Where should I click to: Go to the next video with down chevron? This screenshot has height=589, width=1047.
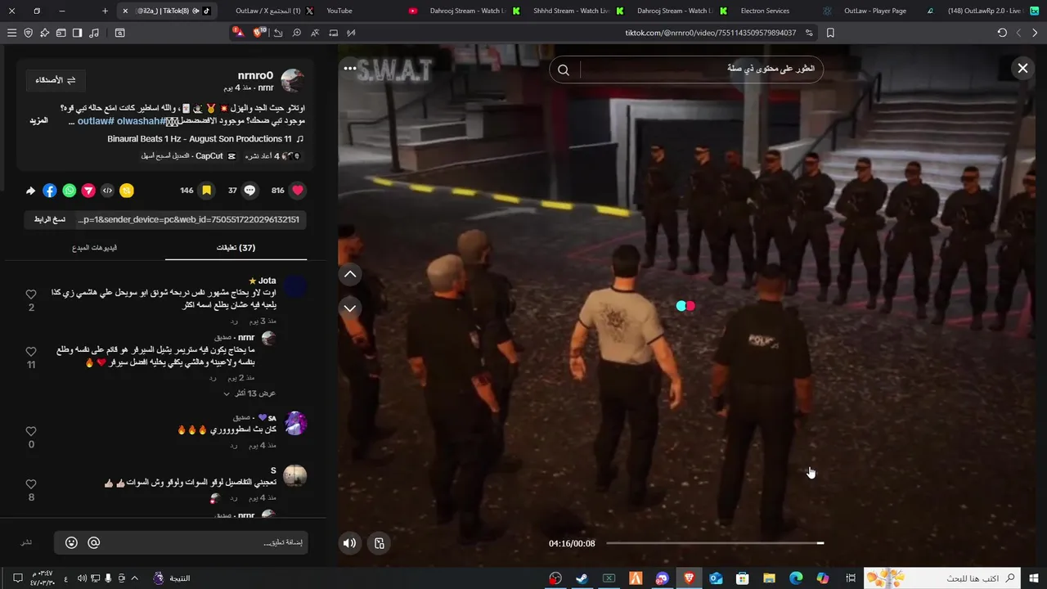pyautogui.click(x=350, y=308)
